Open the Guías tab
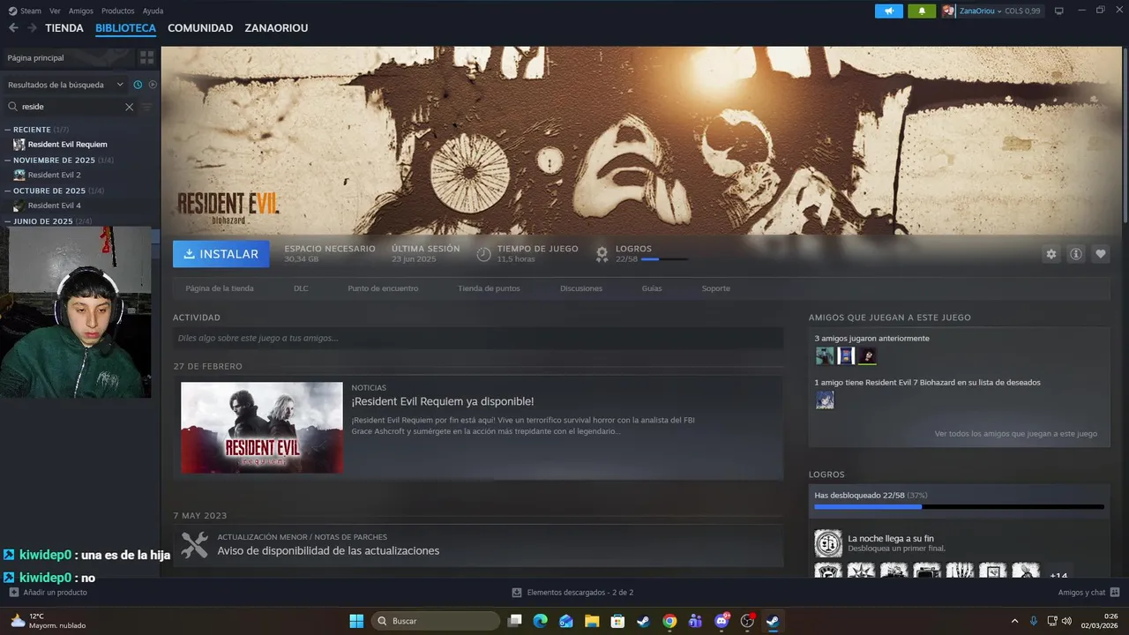Viewport: 1129px width, 635px height. 652,288
